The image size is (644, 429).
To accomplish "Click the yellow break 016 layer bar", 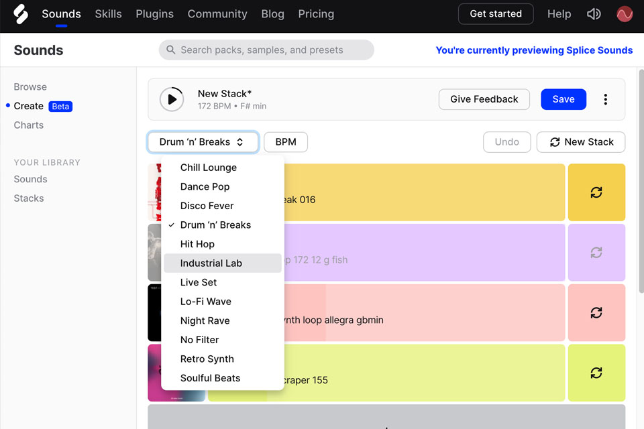I will click(425, 192).
